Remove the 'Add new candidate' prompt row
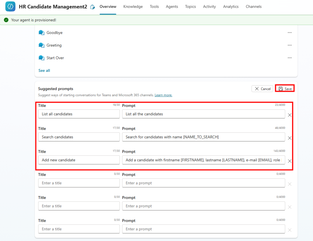The image size is (313, 241). [x=289, y=161]
